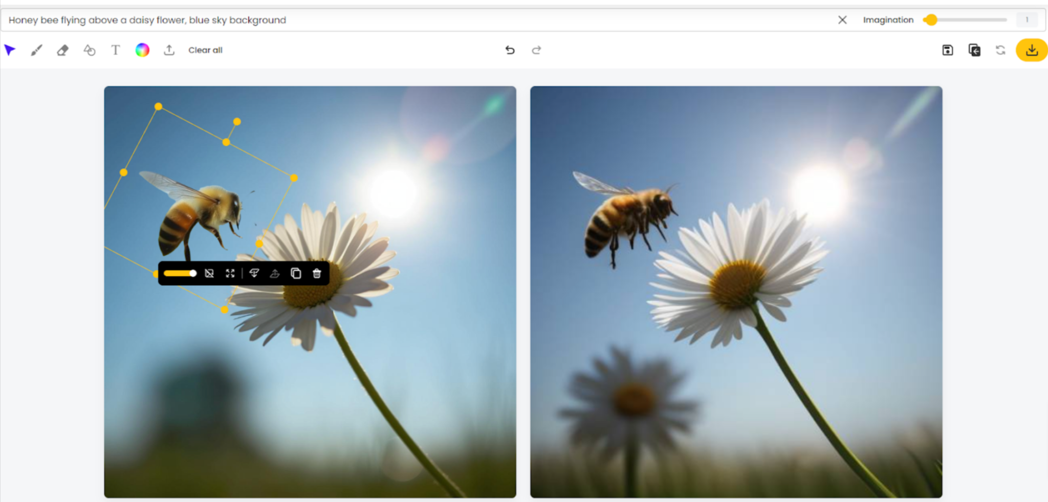Select the Brush tool
This screenshot has height=502, width=1048.
pos(36,50)
